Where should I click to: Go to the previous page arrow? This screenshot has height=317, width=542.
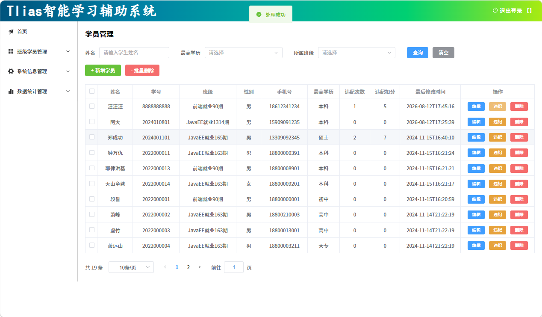(165, 267)
